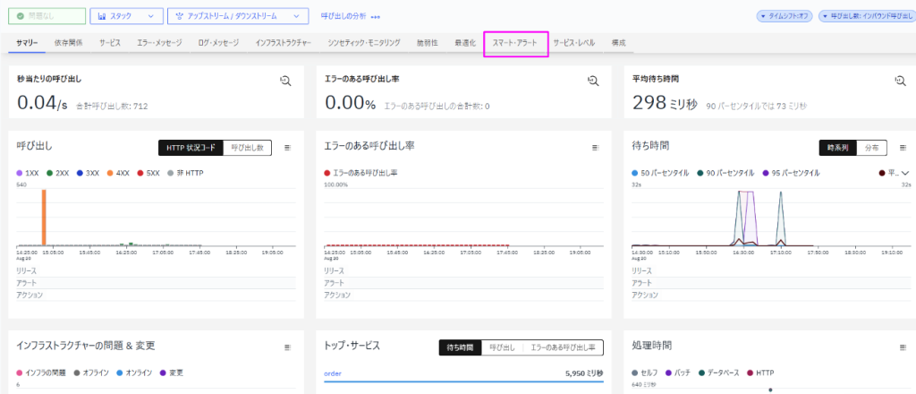The height and width of the screenshot is (394, 916).
Task: Select エラーのある呼び出し率 in トップ・サービス toggle
Action: (563, 347)
